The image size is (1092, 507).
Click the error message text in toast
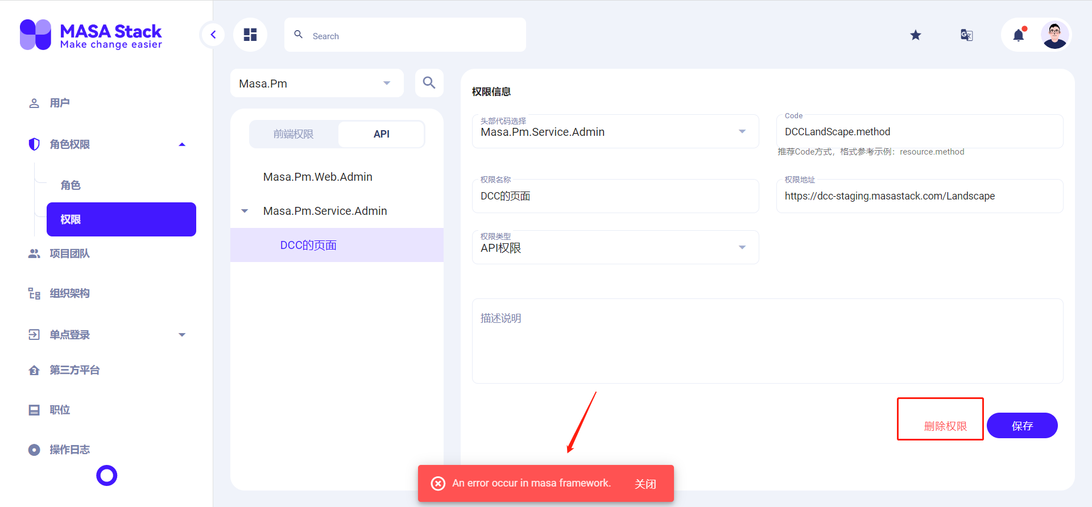pyautogui.click(x=531, y=483)
